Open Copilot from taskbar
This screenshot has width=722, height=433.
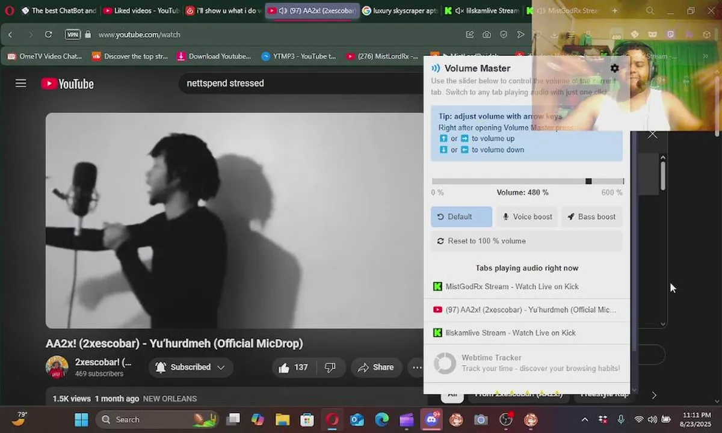tap(258, 419)
